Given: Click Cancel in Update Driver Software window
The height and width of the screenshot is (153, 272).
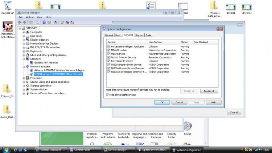Looking at the screenshot, I should [234, 112].
